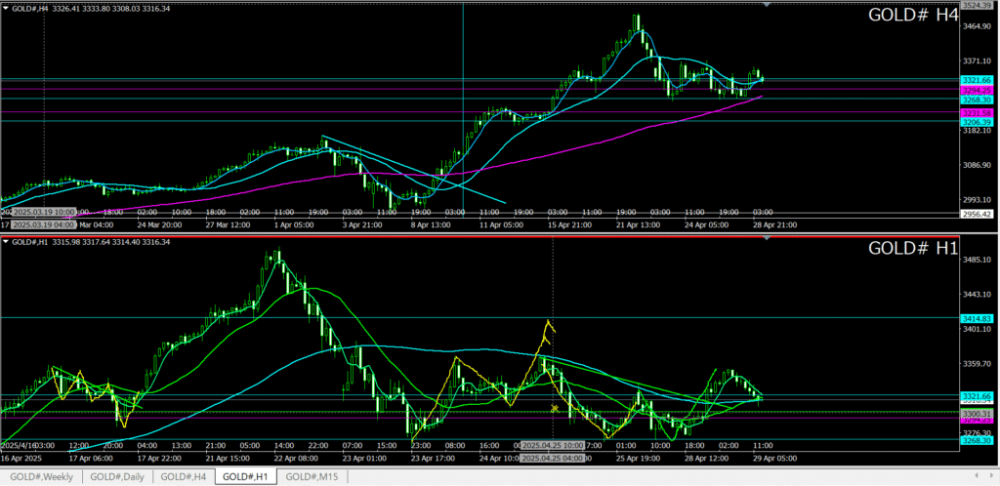Switch to the GOLD#,Weekly chart tab
Screen dimensions: 1000x486
(x=41, y=476)
